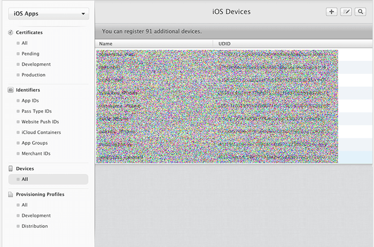The height and width of the screenshot is (247, 374).
Task: Open Distribution provisioning profiles
Action: 35,226
